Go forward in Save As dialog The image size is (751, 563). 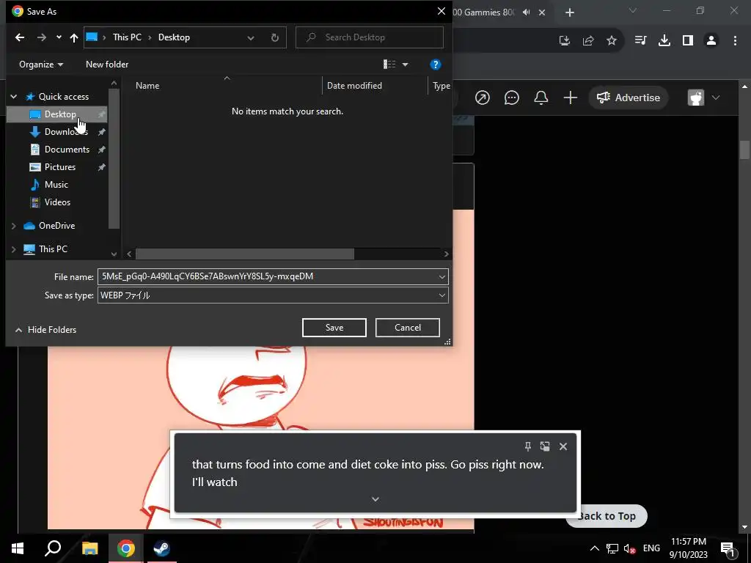coord(42,37)
